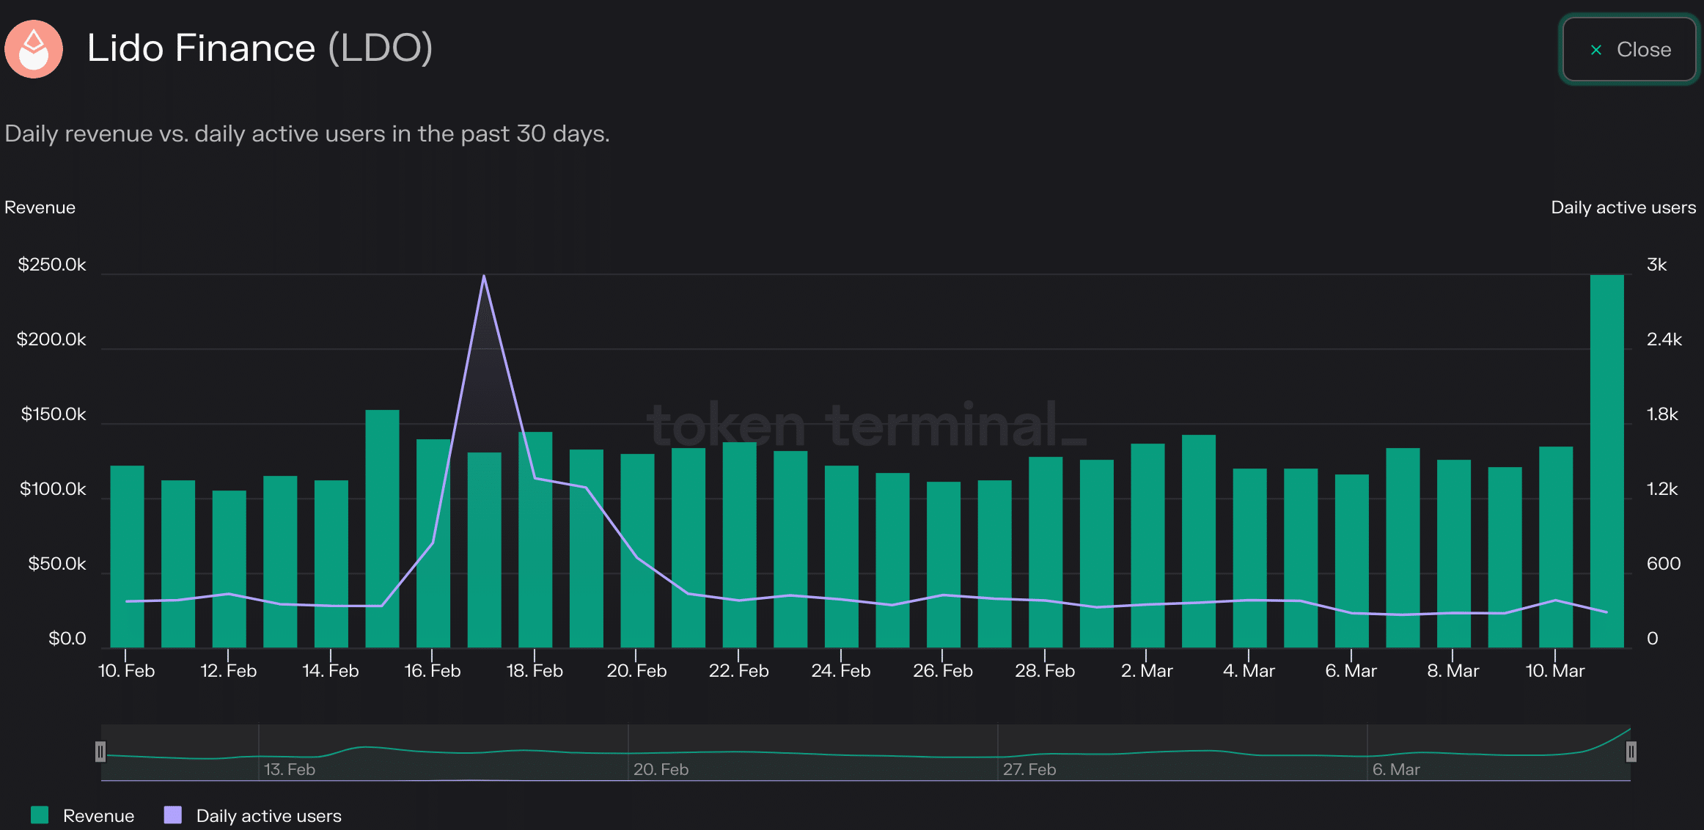This screenshot has width=1704, height=830.
Task: Select the 6. Mar marker in the navigator
Action: coord(1396,769)
